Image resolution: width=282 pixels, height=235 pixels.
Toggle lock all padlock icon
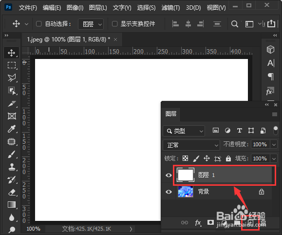coord(228,158)
